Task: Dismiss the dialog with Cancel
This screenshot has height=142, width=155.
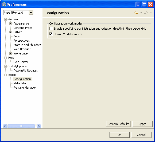Action: click(141, 135)
